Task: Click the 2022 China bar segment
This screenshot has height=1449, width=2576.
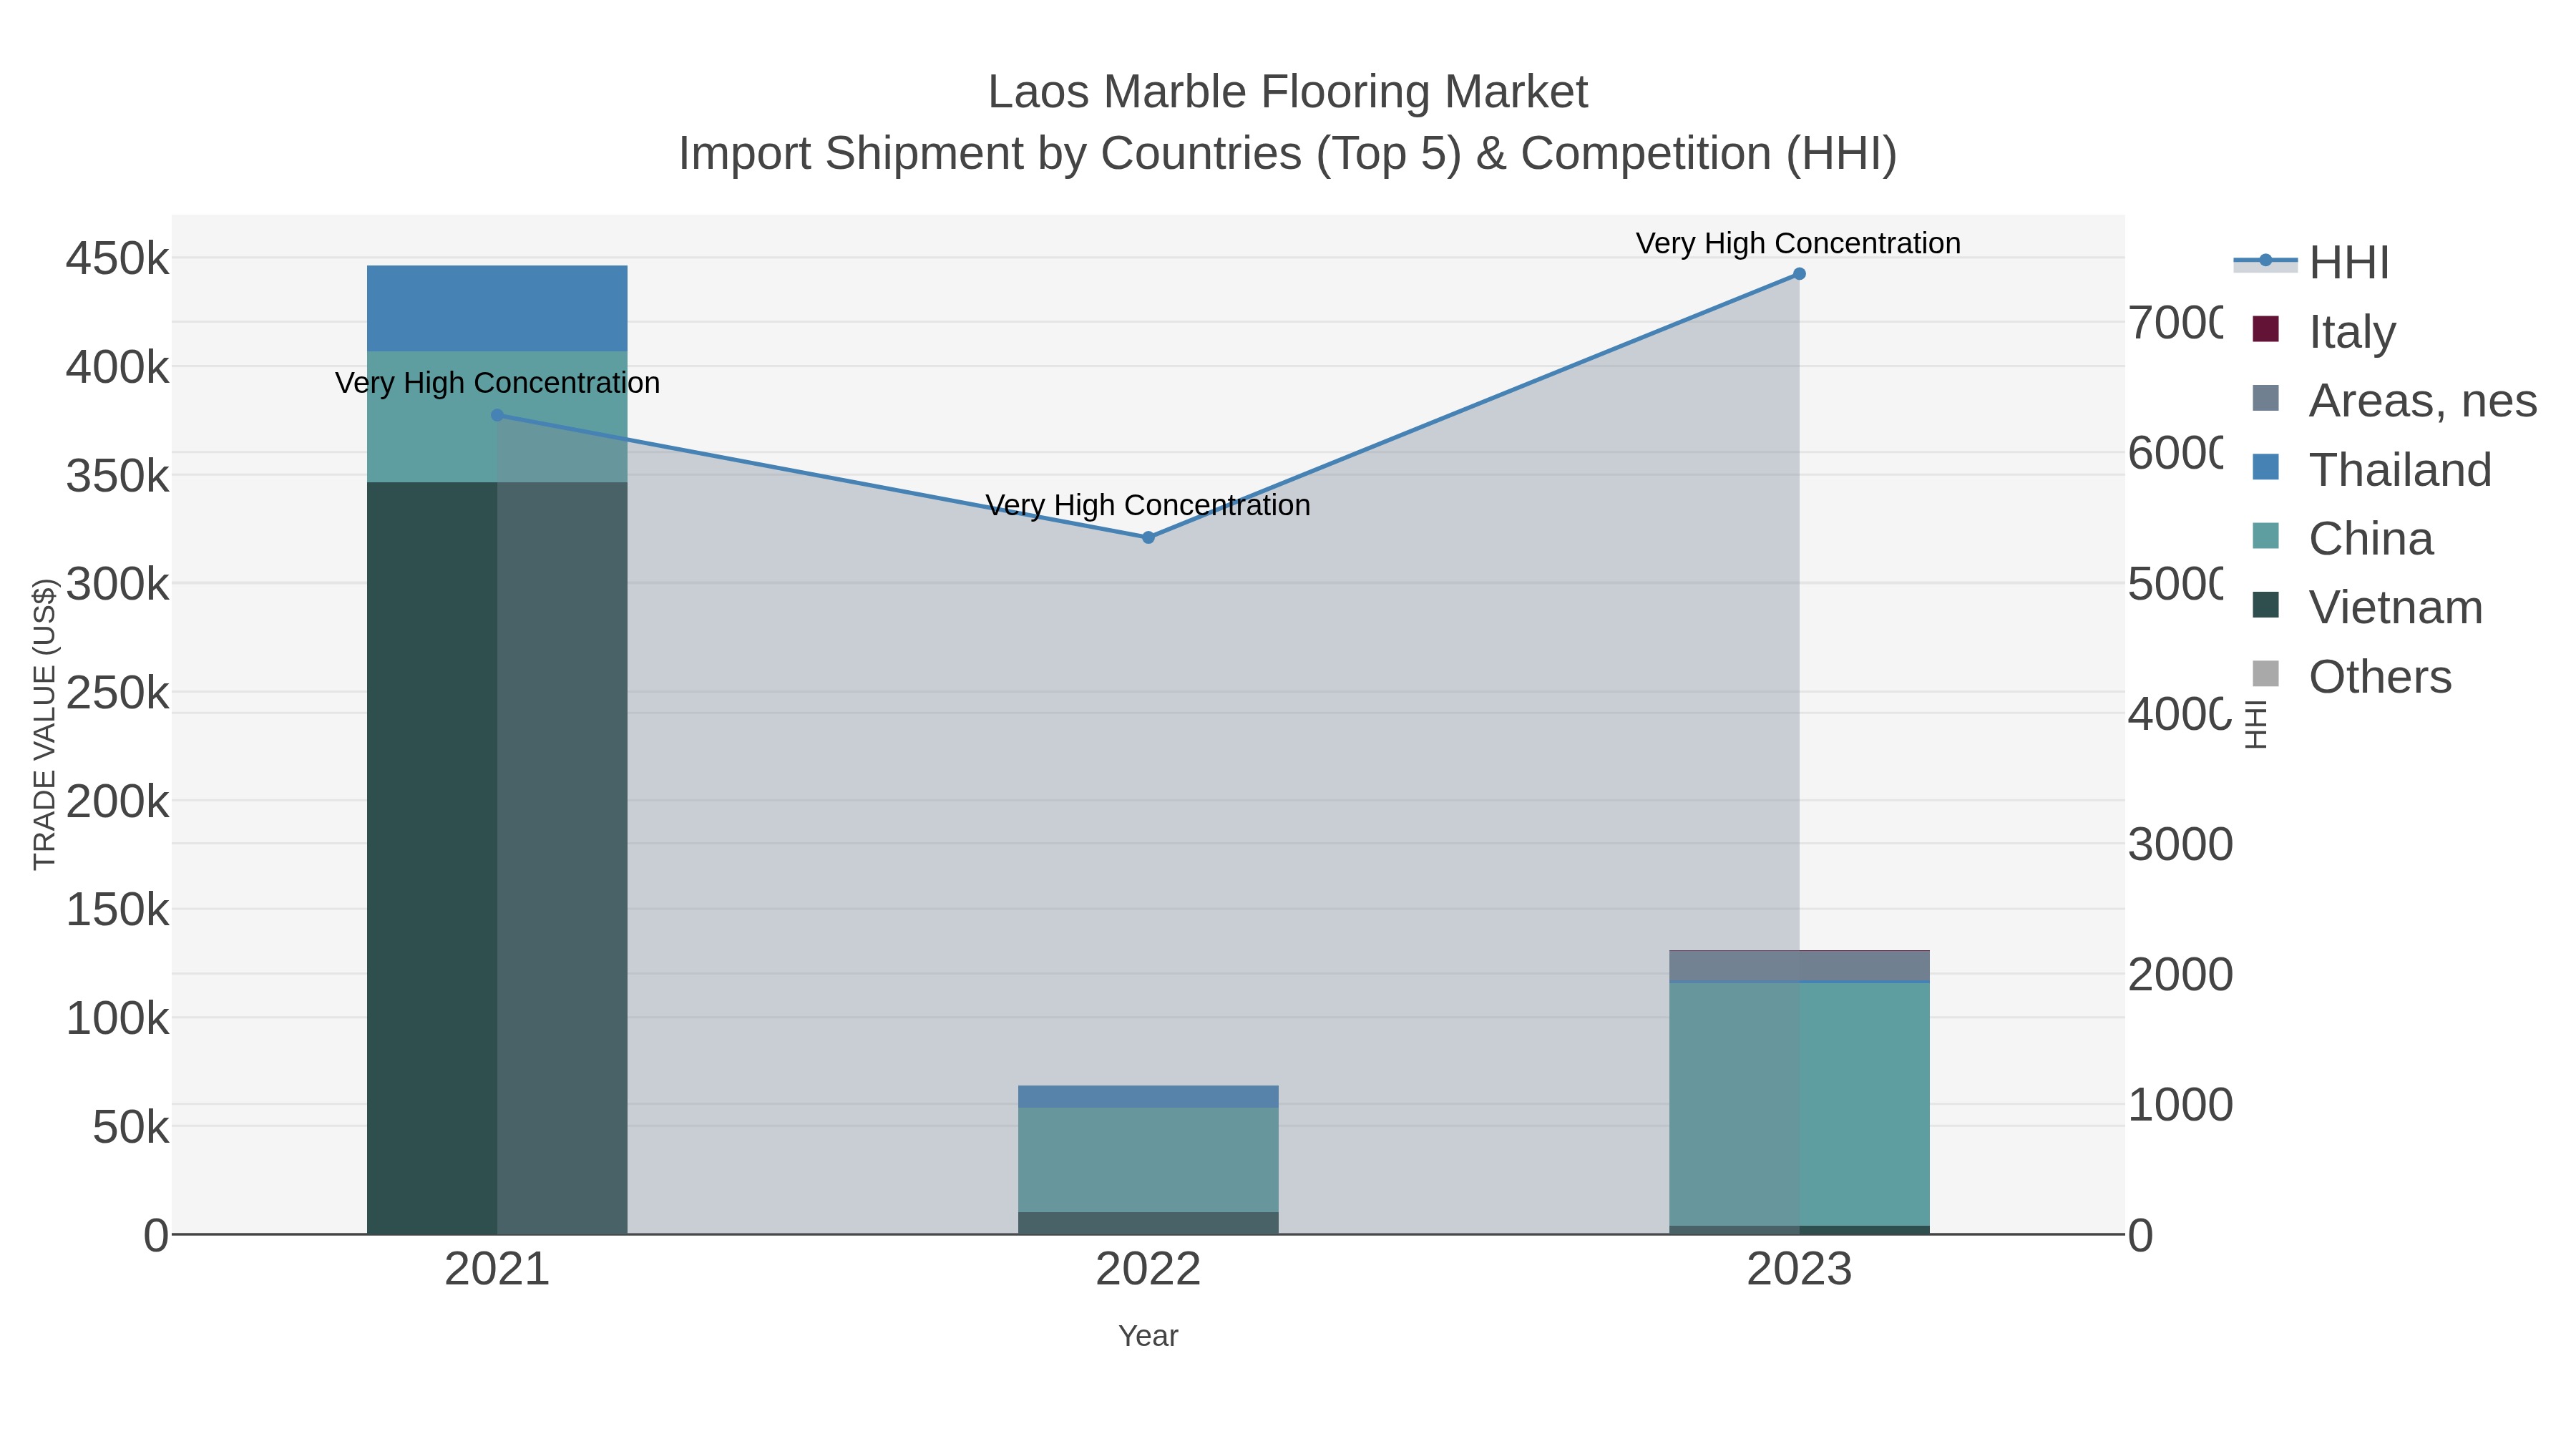Action: click(1148, 1160)
